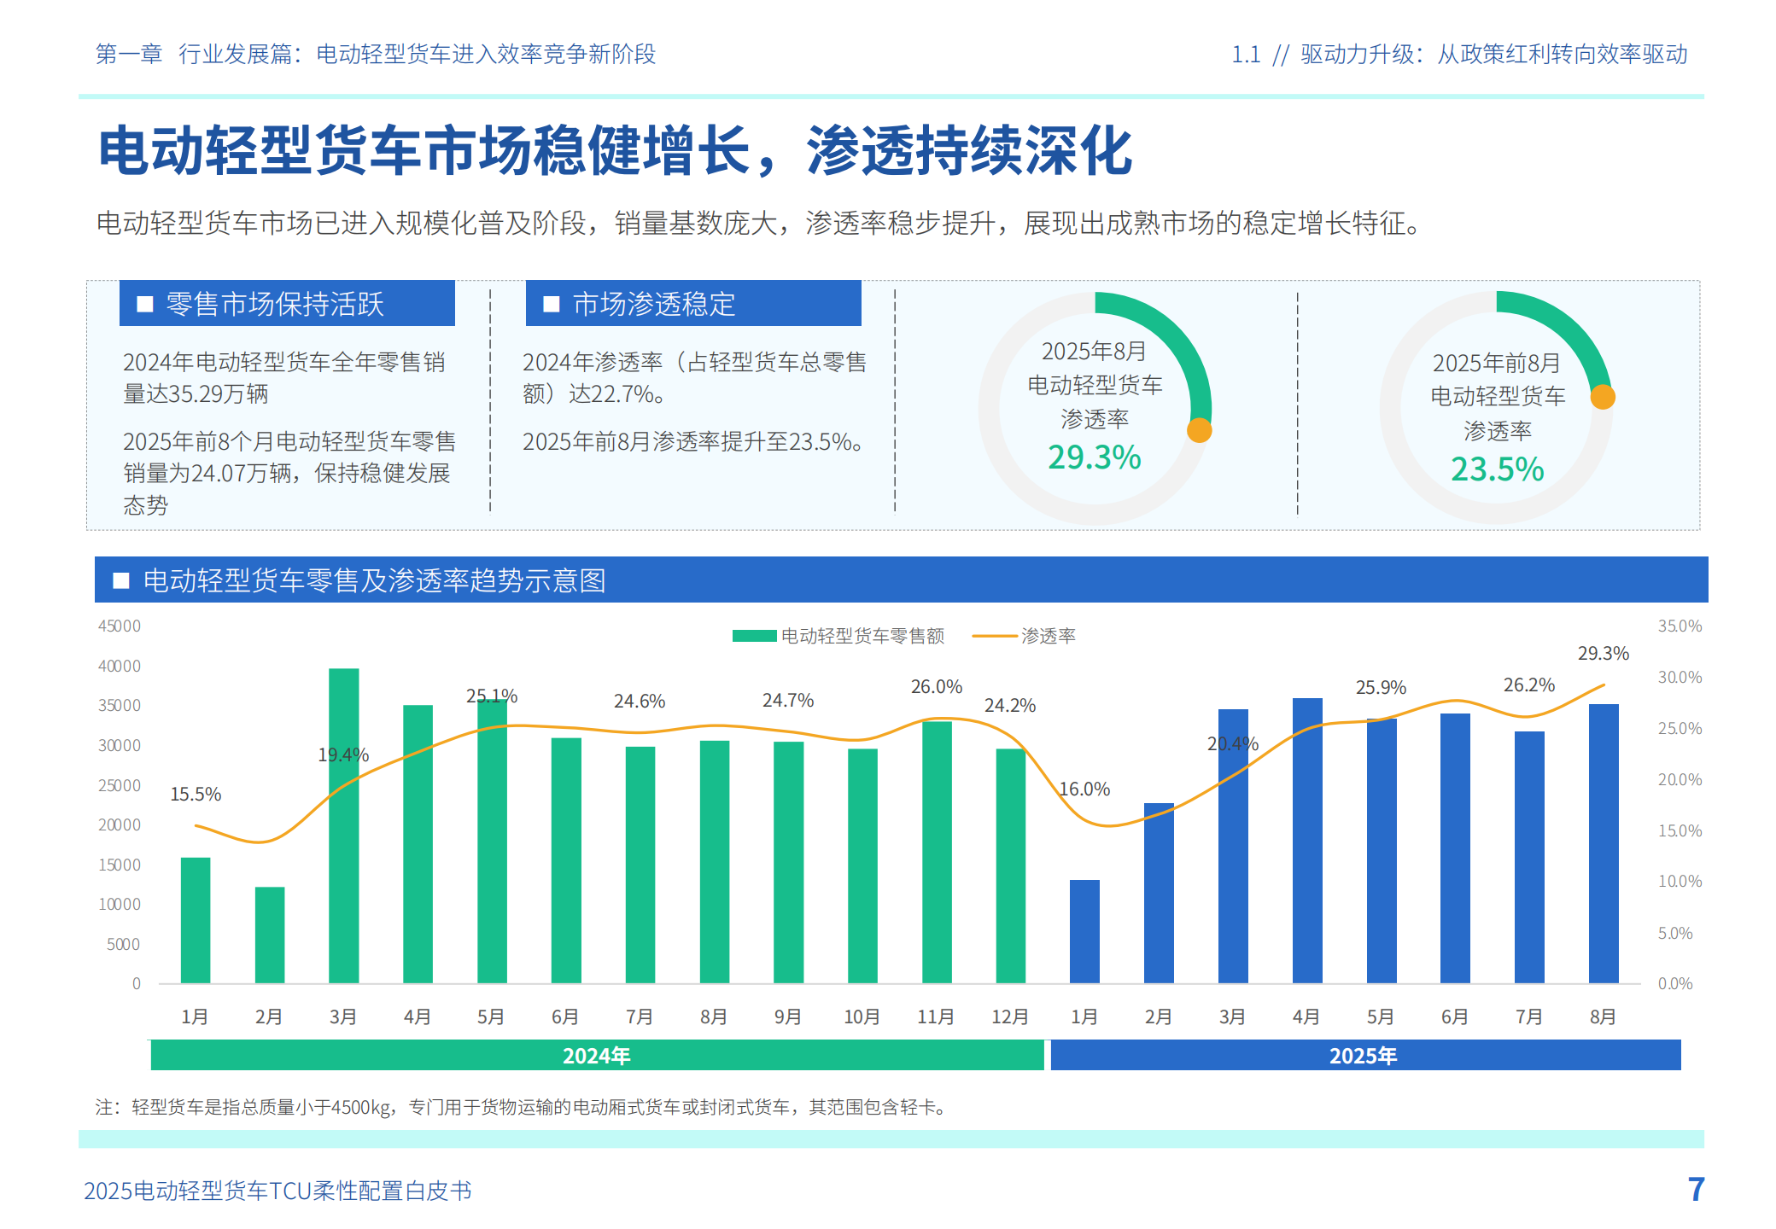
Task: Click green legend swatch for 电动轻型货车零售额
Action: pos(754,636)
